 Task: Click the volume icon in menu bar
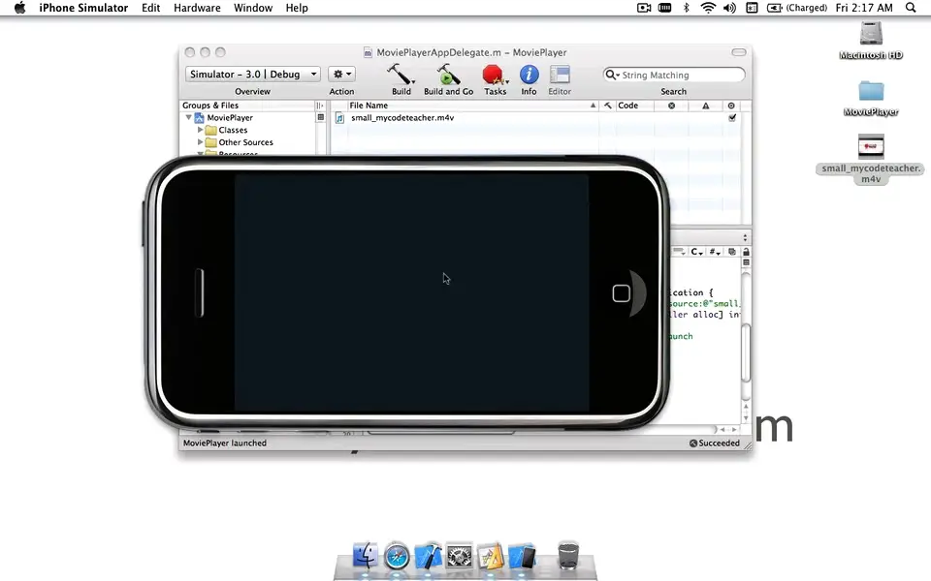729,8
